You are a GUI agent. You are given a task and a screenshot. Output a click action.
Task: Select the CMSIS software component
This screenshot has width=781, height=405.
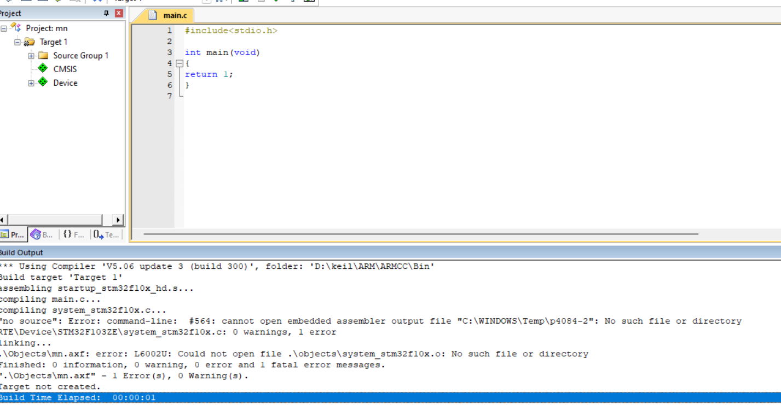click(x=65, y=69)
